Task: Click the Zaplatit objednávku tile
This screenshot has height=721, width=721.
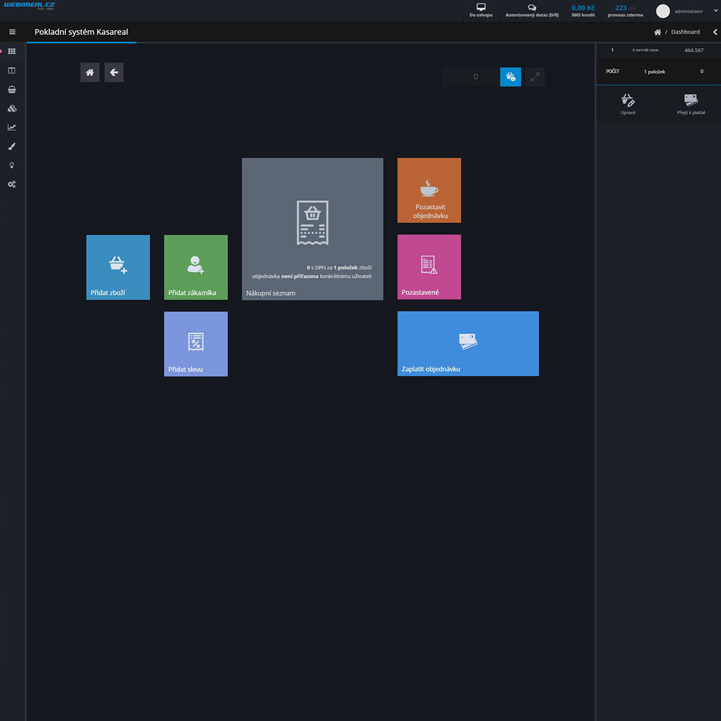Action: click(468, 343)
